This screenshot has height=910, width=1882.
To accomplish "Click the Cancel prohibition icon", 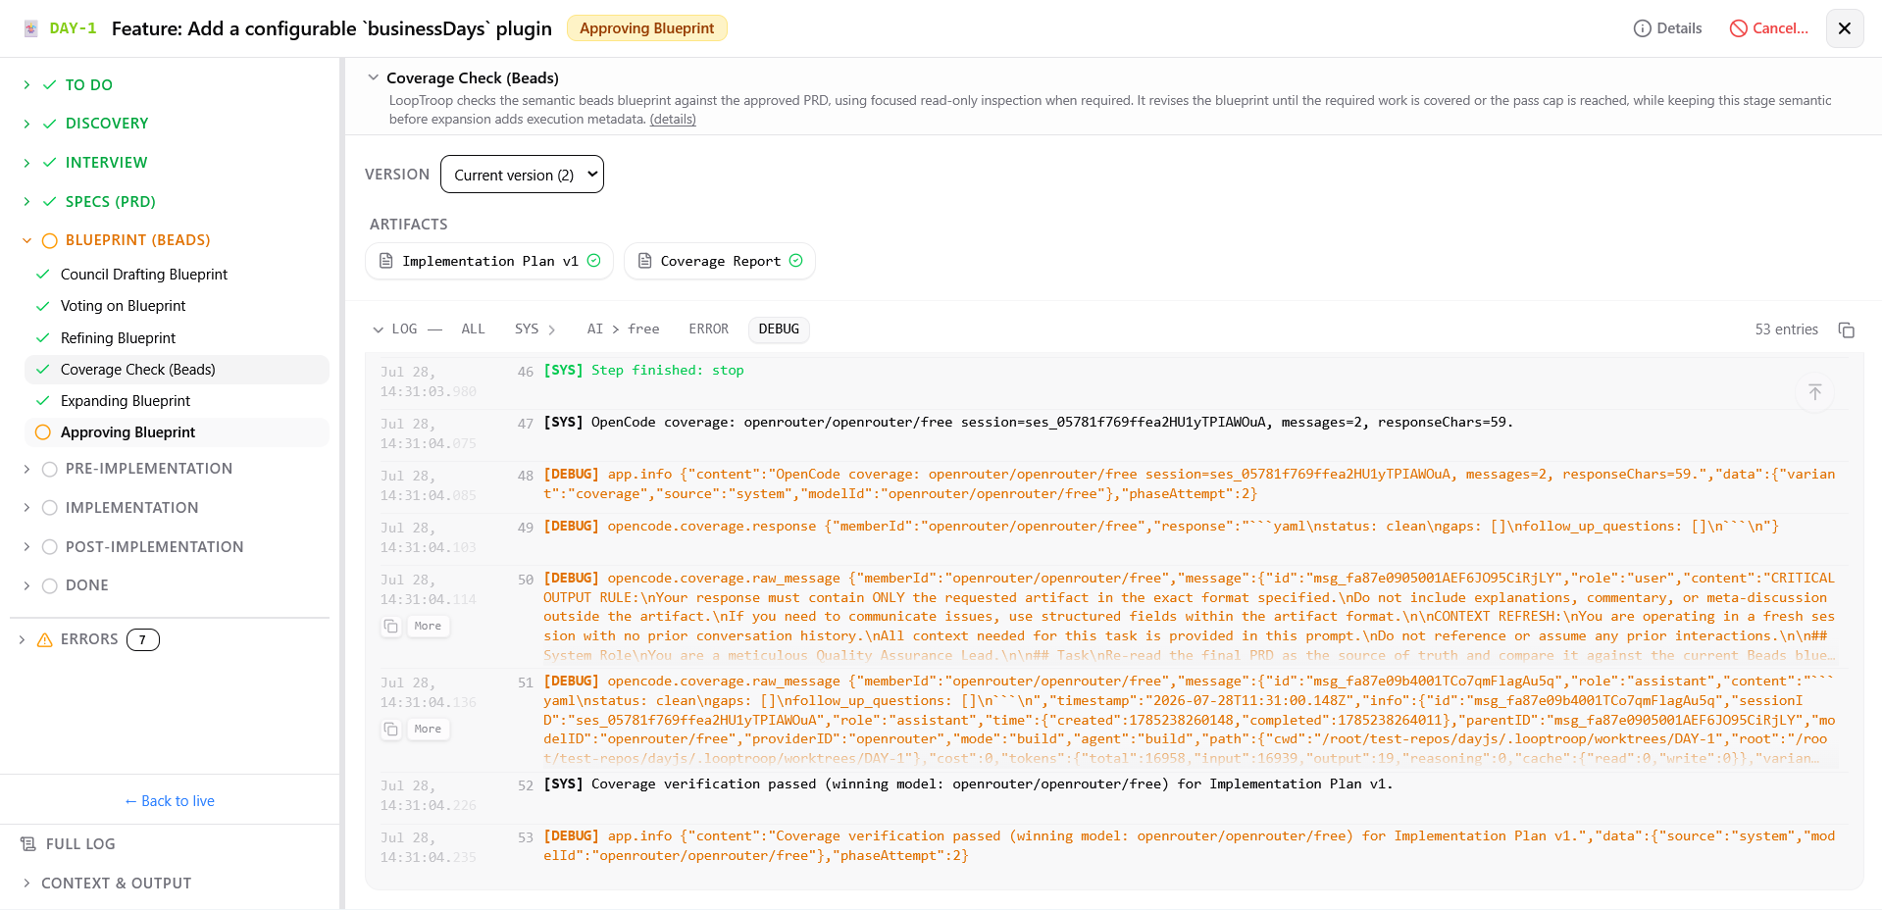I will coord(1739,28).
